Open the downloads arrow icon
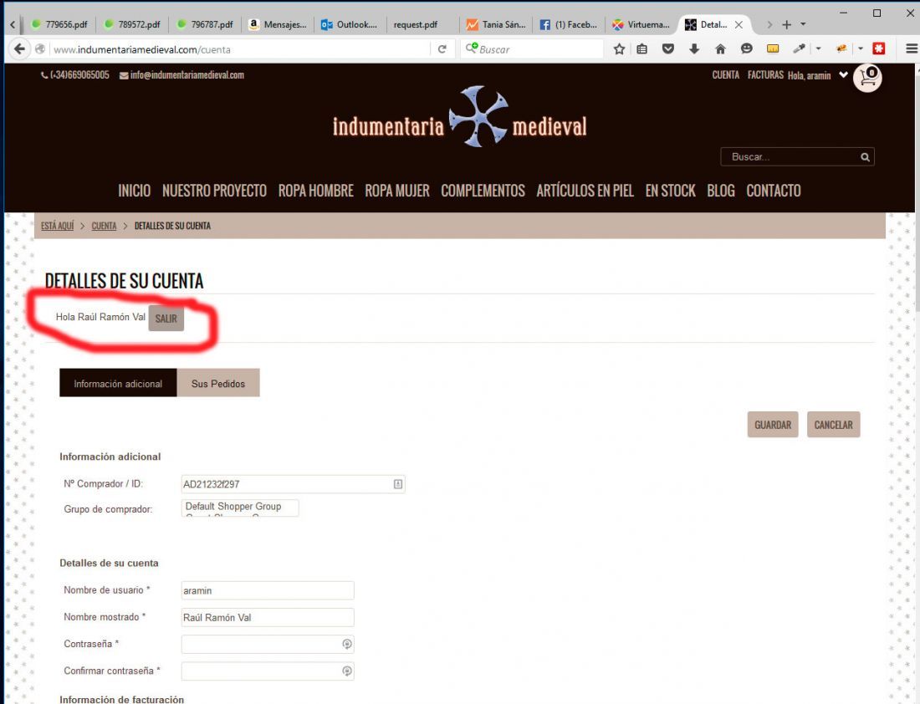 click(x=694, y=48)
